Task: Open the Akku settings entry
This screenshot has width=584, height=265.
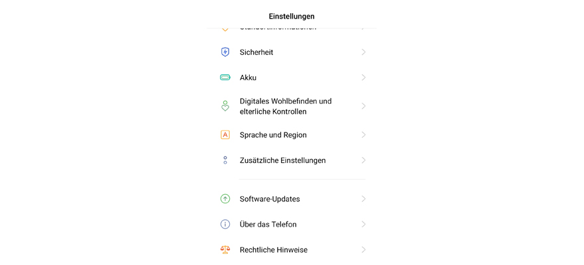Action: coord(248,78)
